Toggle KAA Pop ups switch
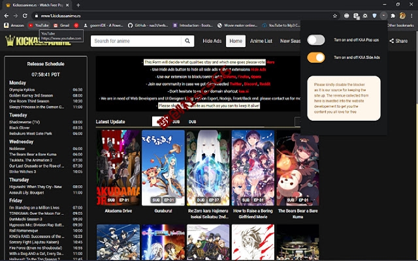This screenshot has width=418, height=261. tap(316, 40)
